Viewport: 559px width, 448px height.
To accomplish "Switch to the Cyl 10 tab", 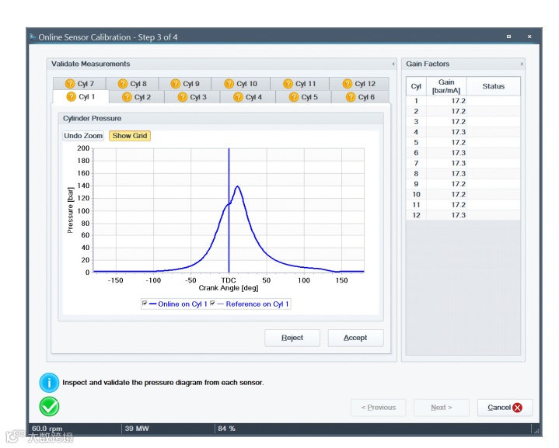I will point(241,84).
